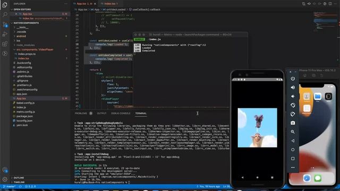Tap Android on-screen home button
340x191 pixels.
(x=257, y=177)
